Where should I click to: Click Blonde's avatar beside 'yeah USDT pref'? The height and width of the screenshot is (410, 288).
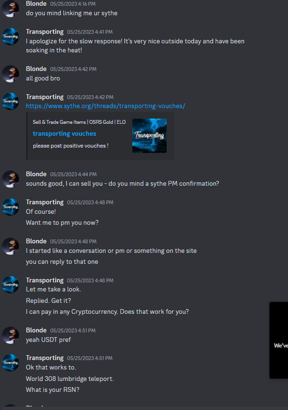[10, 335]
